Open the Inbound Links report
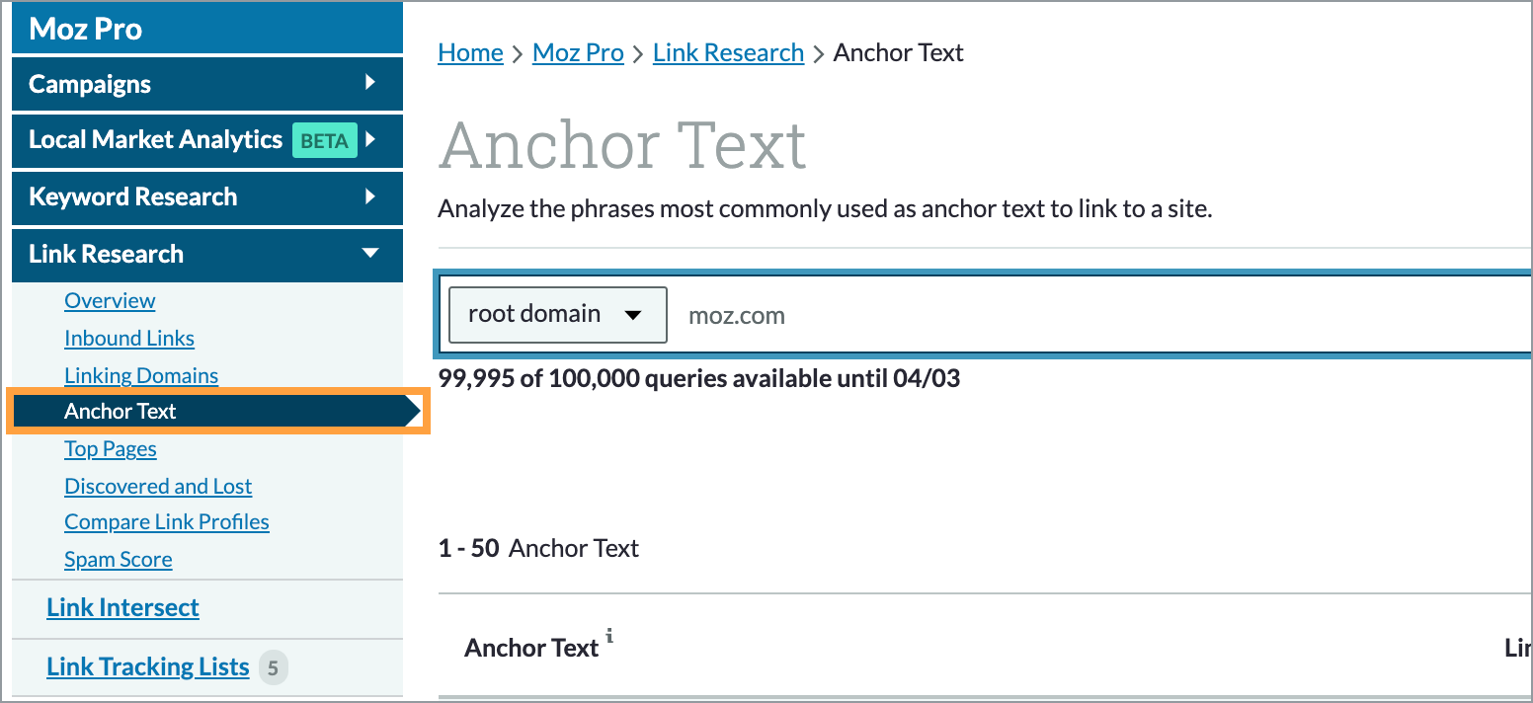Image resolution: width=1533 pixels, height=703 pixels. point(129,338)
